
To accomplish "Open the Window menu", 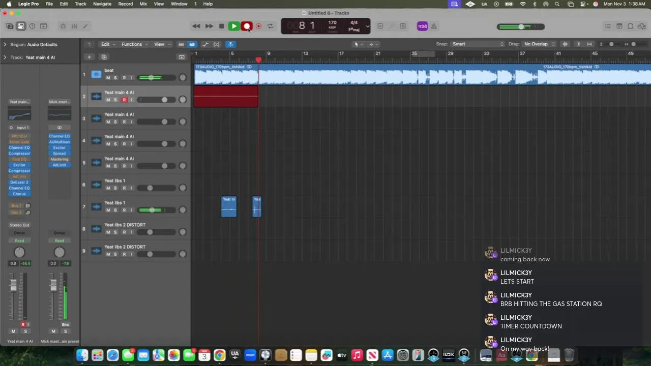I will (179, 4).
